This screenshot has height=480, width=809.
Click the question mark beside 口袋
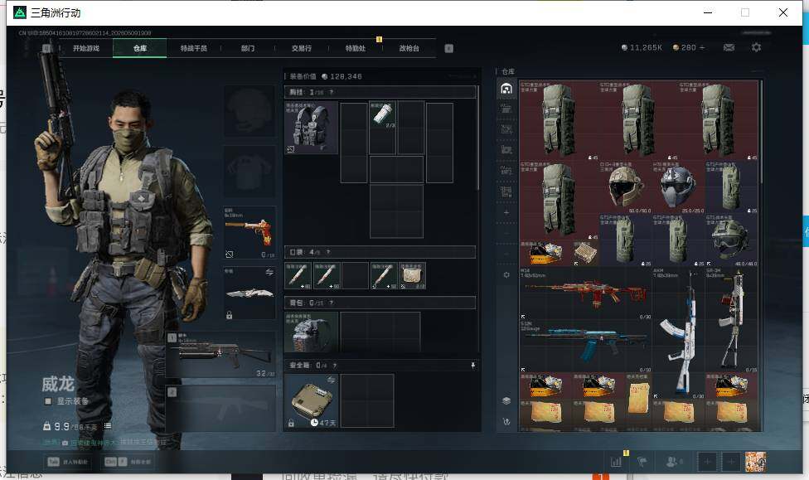[327, 252]
